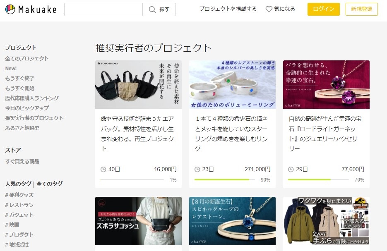Open プロジェクトを掲載する link
387x251 pixels.
click(228, 9)
